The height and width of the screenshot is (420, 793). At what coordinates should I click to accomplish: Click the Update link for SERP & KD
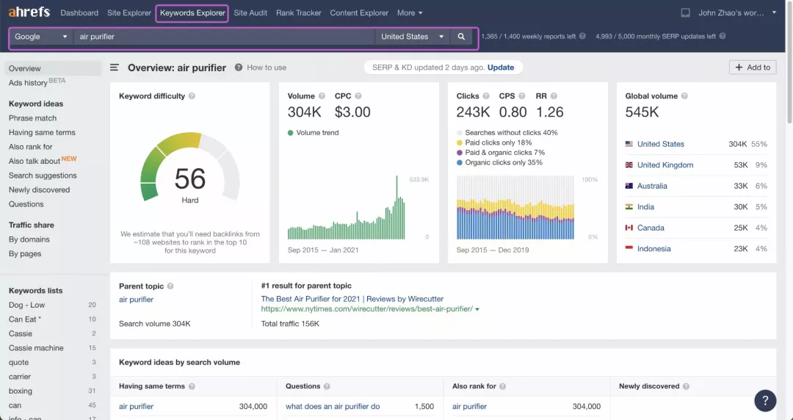pyautogui.click(x=501, y=68)
